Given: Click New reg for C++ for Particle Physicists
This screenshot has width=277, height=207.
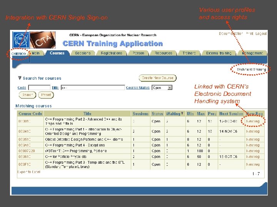Looking at the screenshot, I should click(x=253, y=157).
